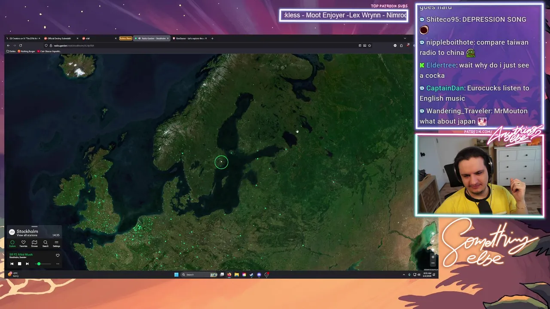Open the taskbar volume control
550x309 pixels.
[x=419, y=275]
